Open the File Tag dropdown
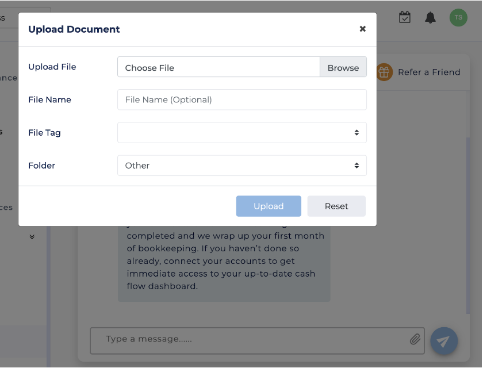Screen dimensions: 483x368 pos(241,133)
